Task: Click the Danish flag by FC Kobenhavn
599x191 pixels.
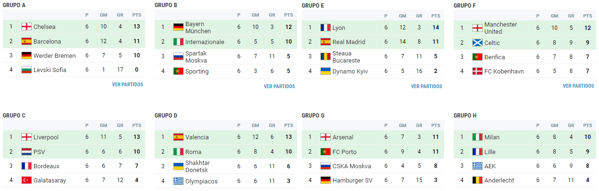Action: click(477, 71)
